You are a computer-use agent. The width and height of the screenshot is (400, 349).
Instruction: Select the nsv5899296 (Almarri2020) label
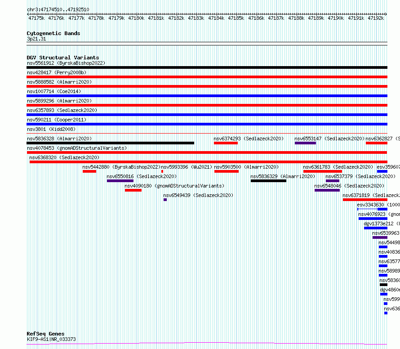[x=59, y=101]
